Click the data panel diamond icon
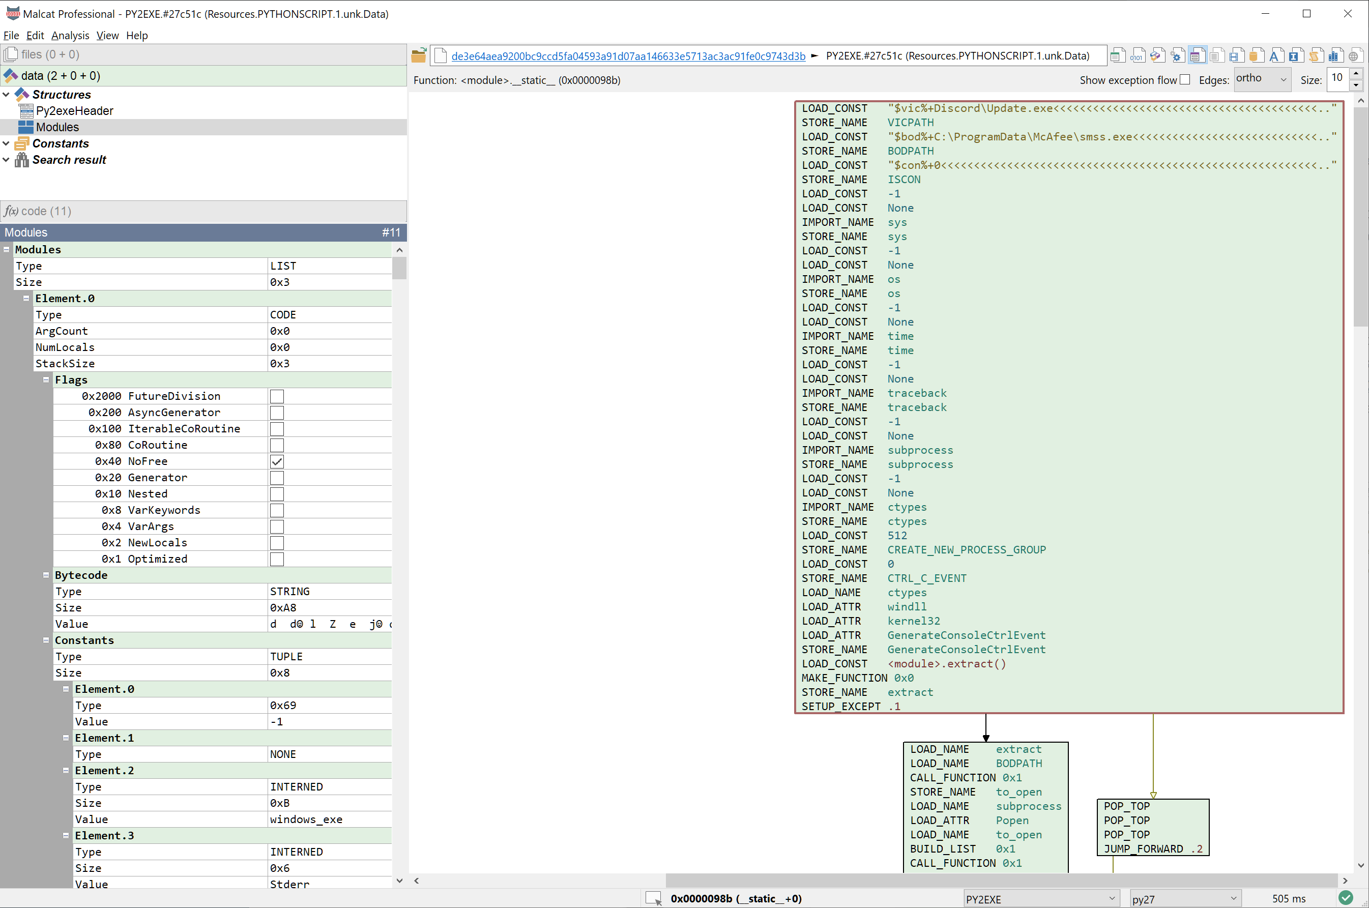 click(x=10, y=75)
